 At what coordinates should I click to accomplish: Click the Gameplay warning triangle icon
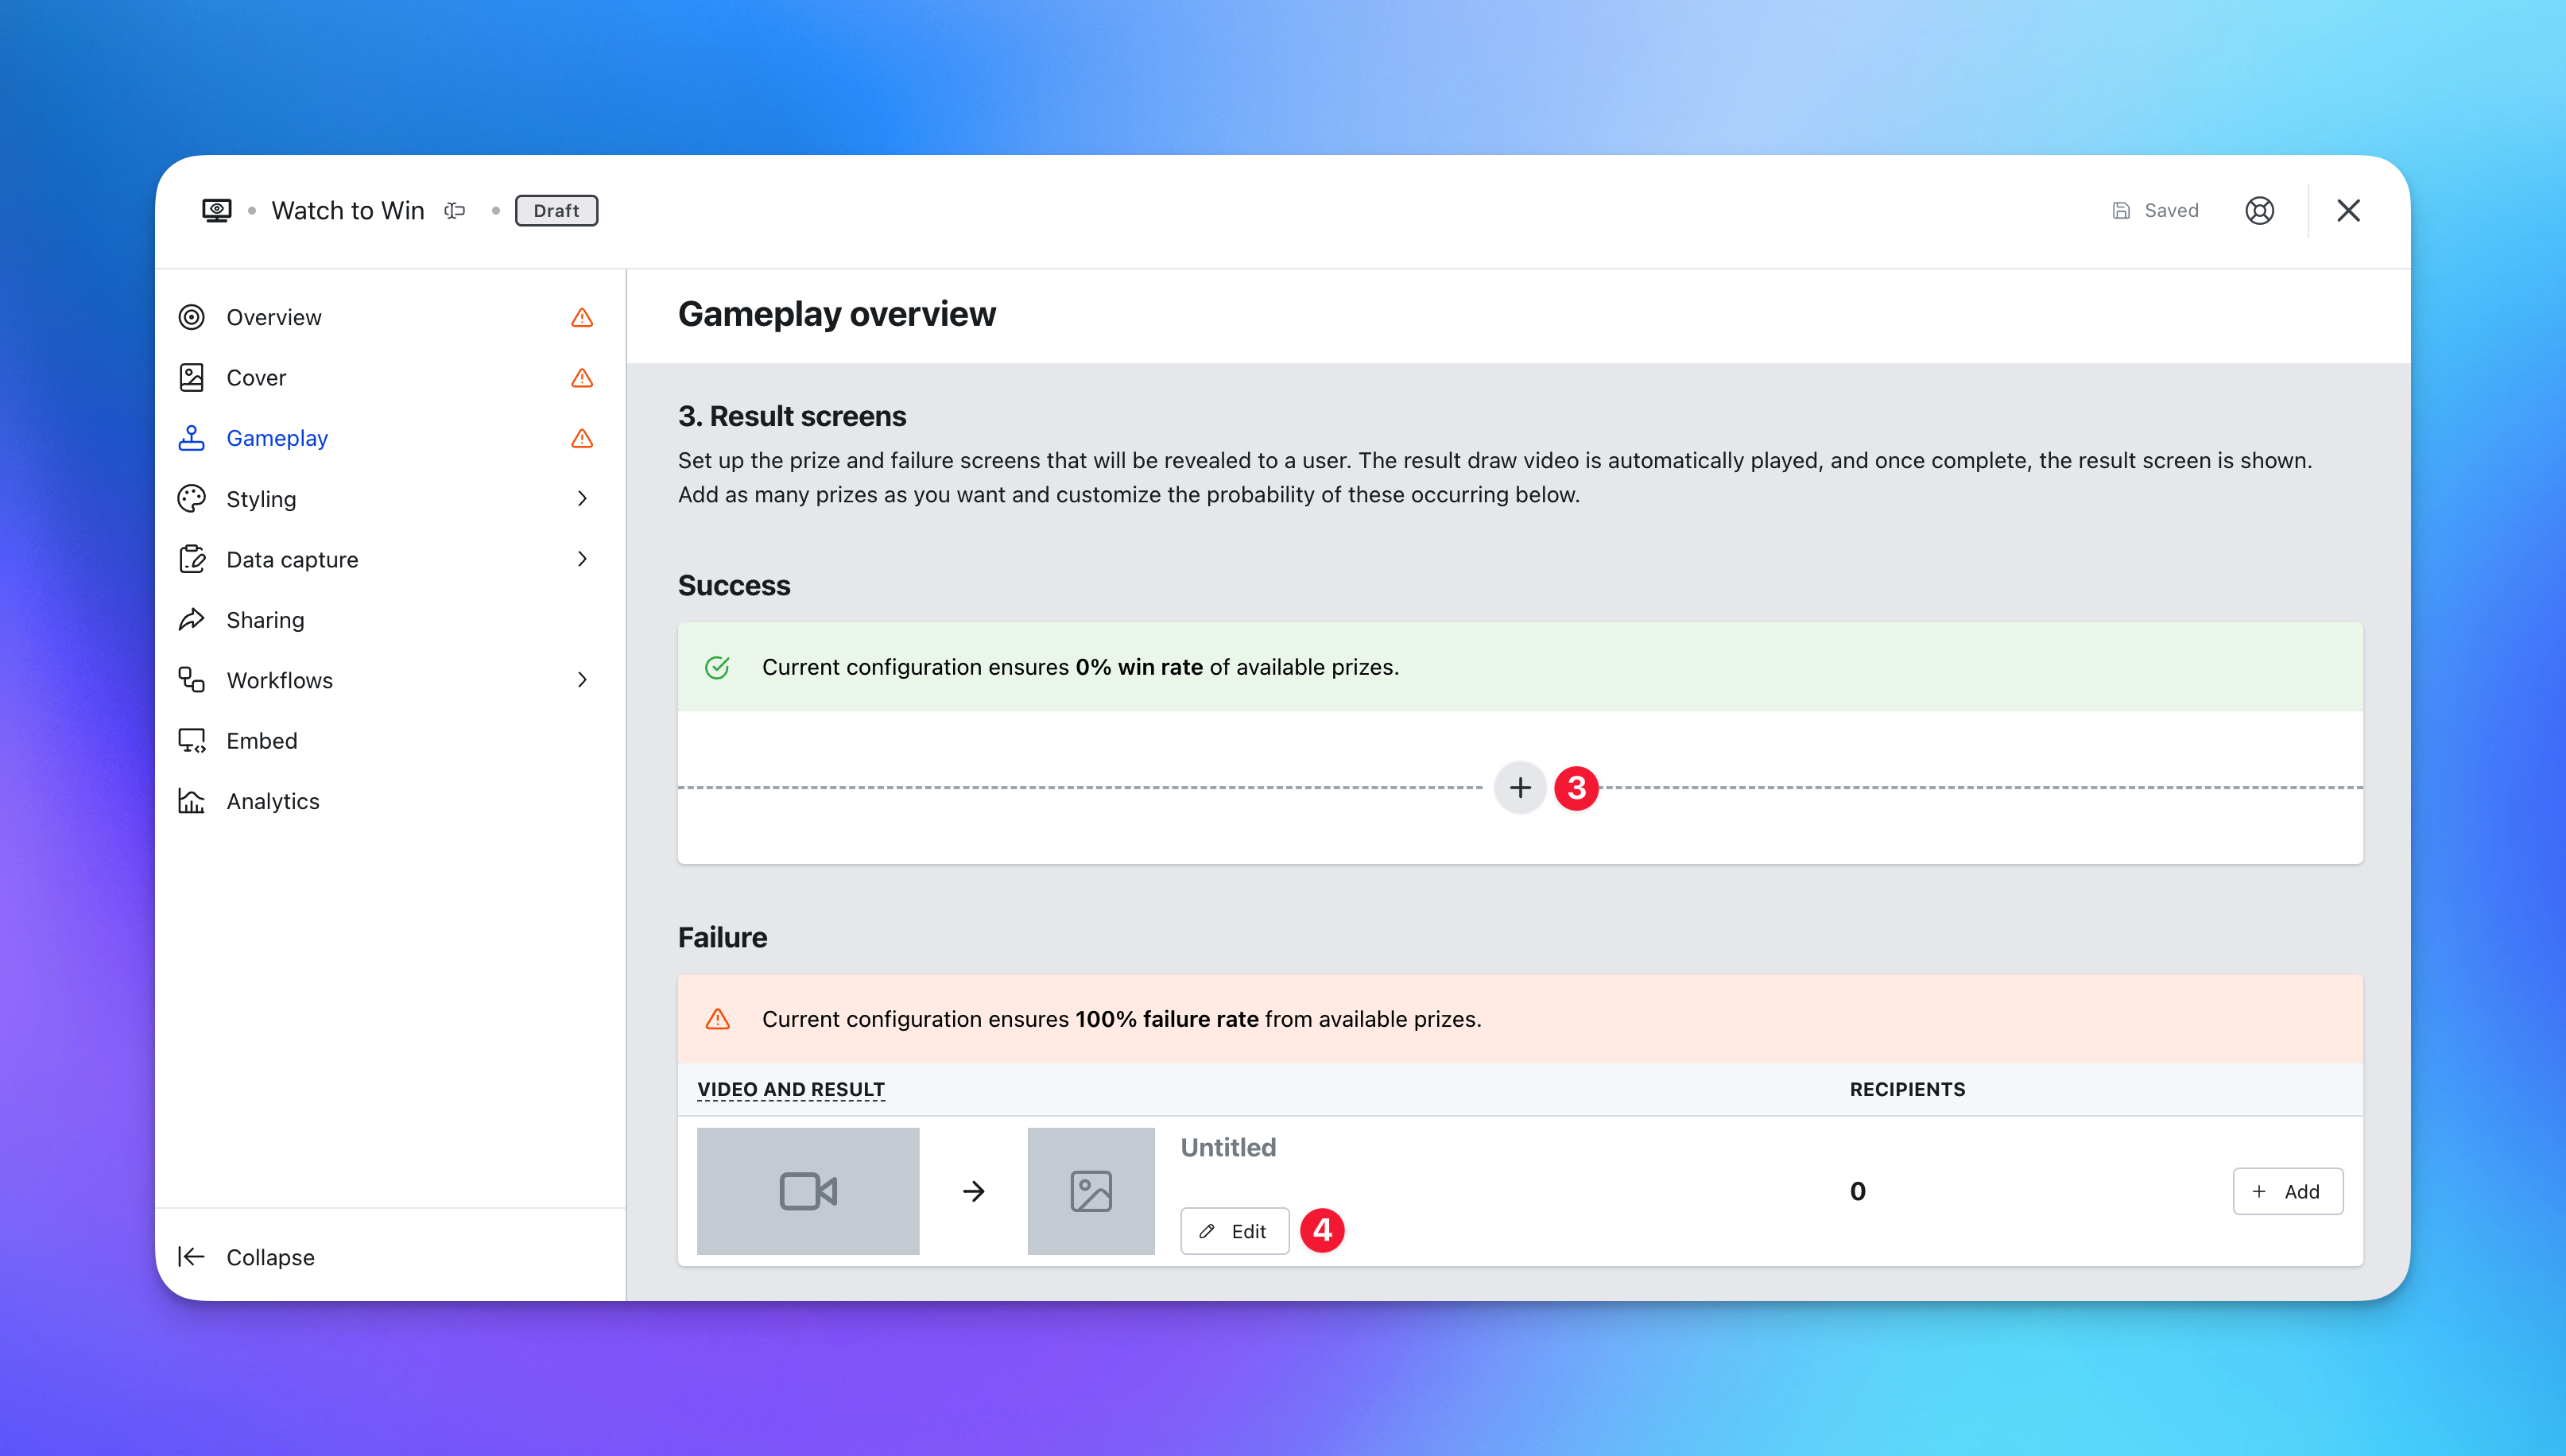click(x=582, y=438)
